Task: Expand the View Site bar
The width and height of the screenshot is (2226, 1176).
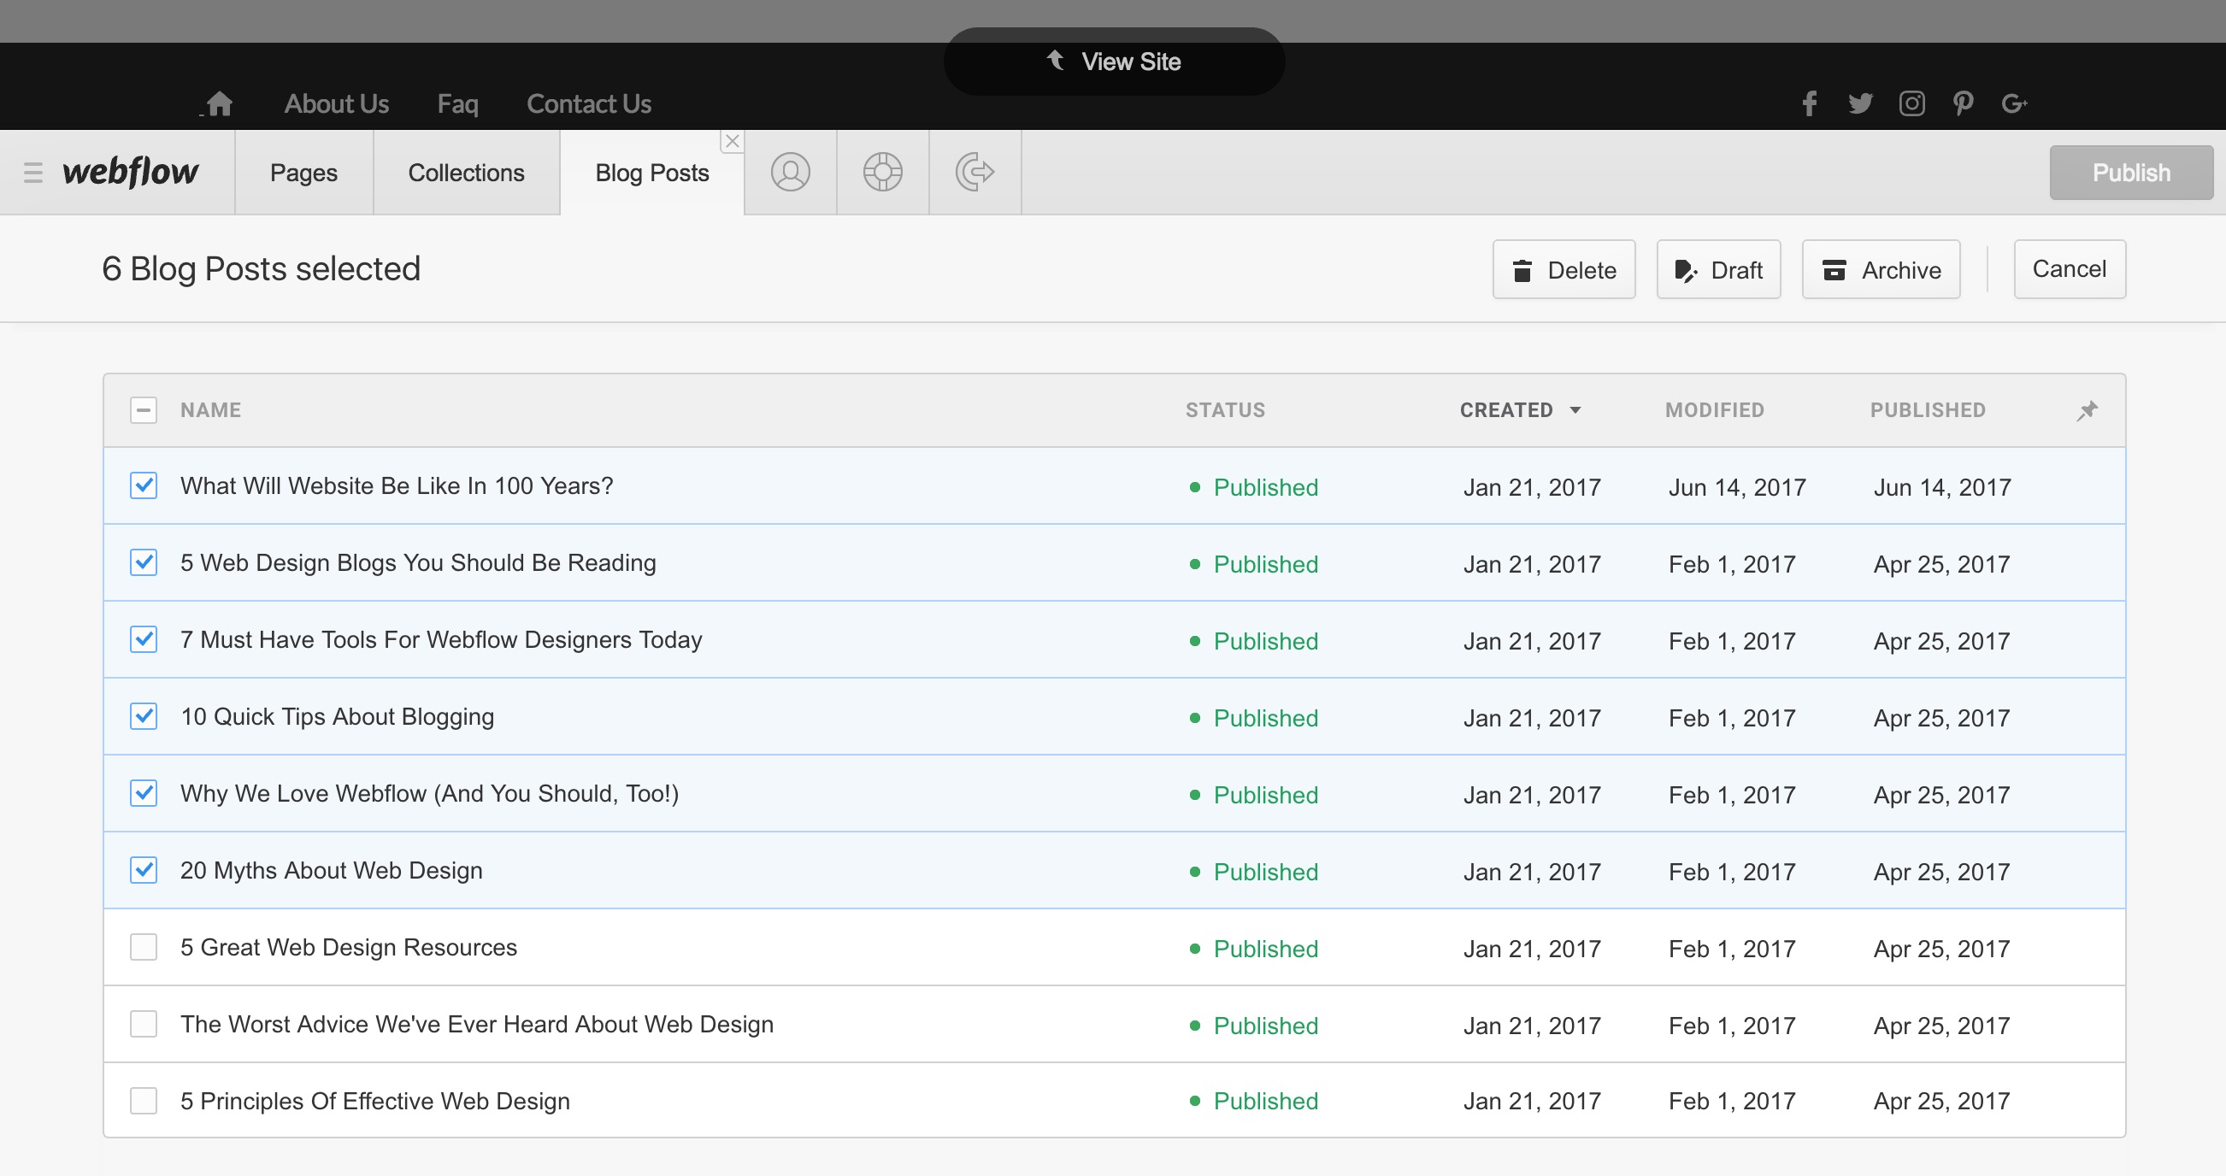Action: [1114, 62]
